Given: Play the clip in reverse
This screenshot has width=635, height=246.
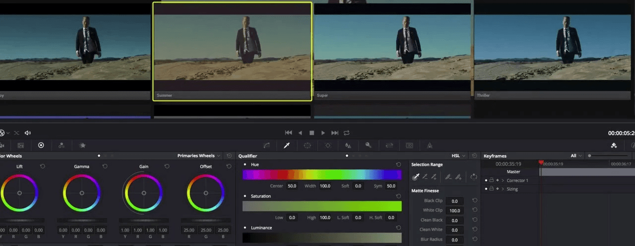Looking at the screenshot, I should (x=300, y=133).
